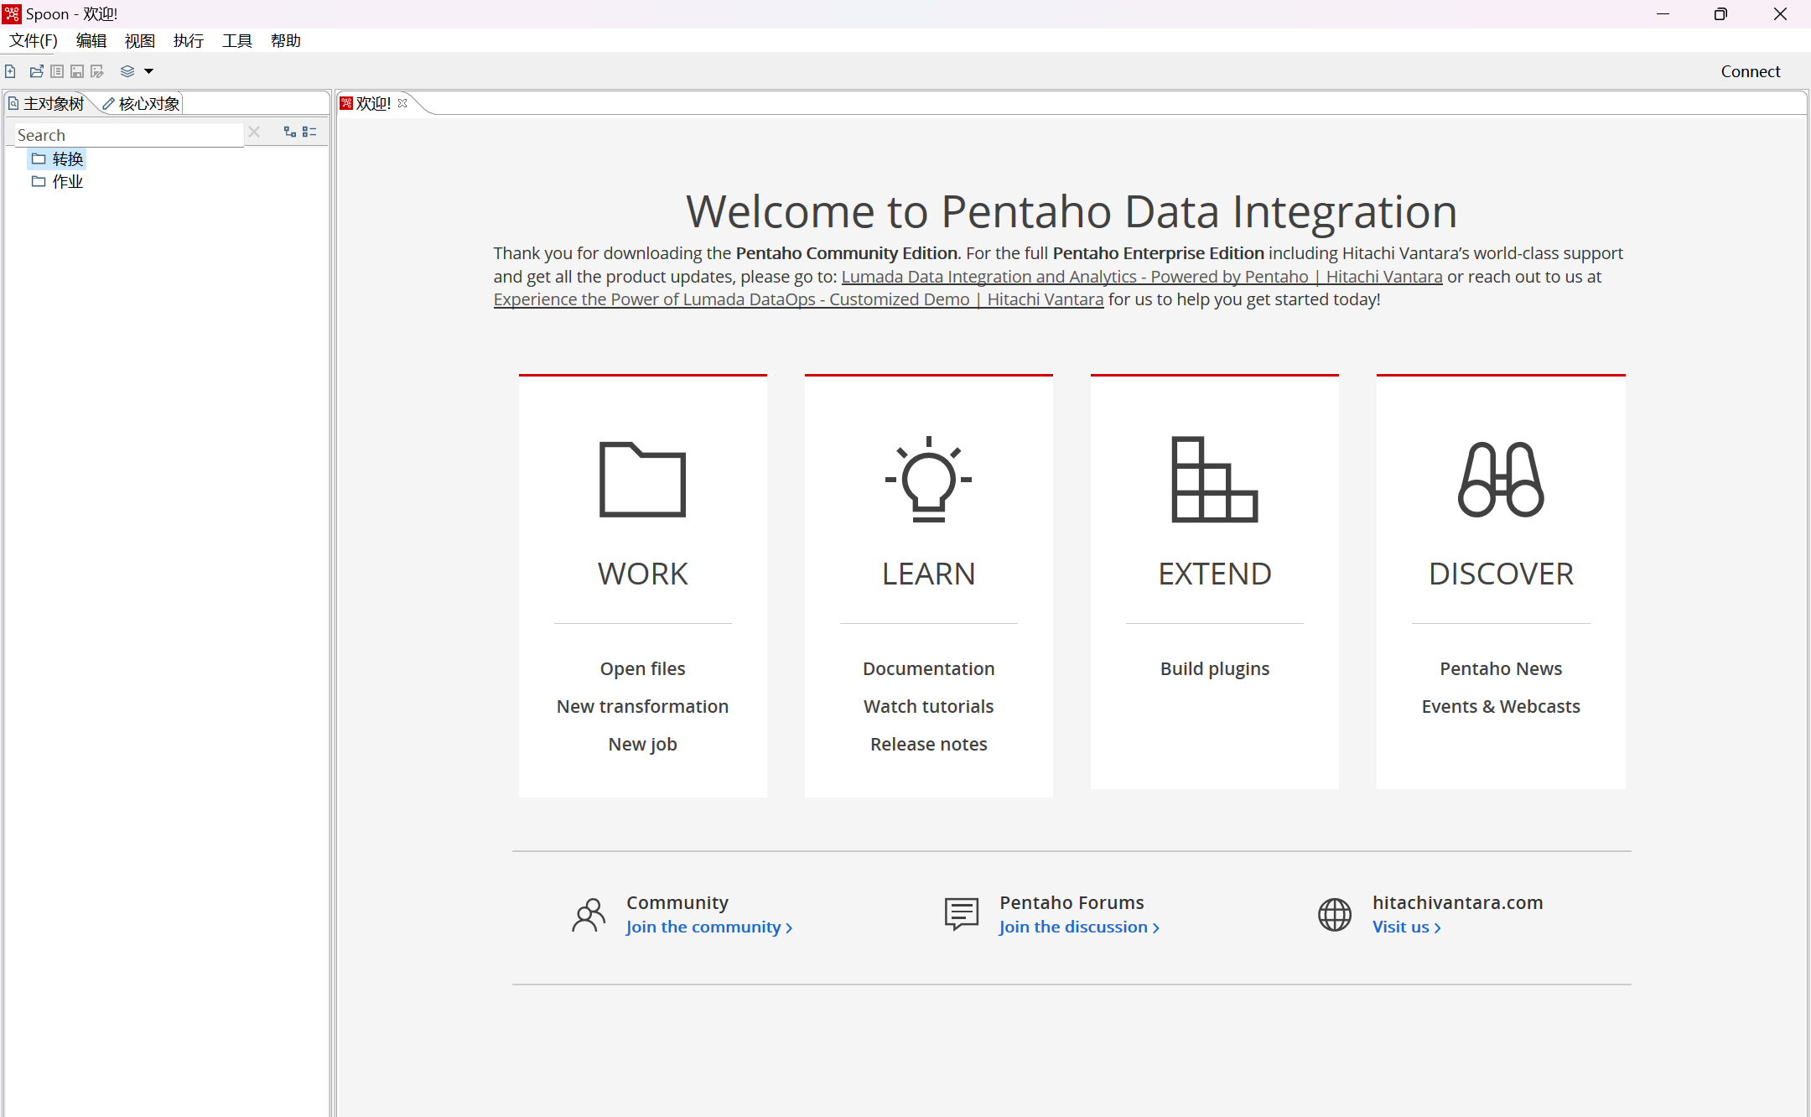Close the 欢迎! tab
1811x1117 pixels.
coord(402,103)
